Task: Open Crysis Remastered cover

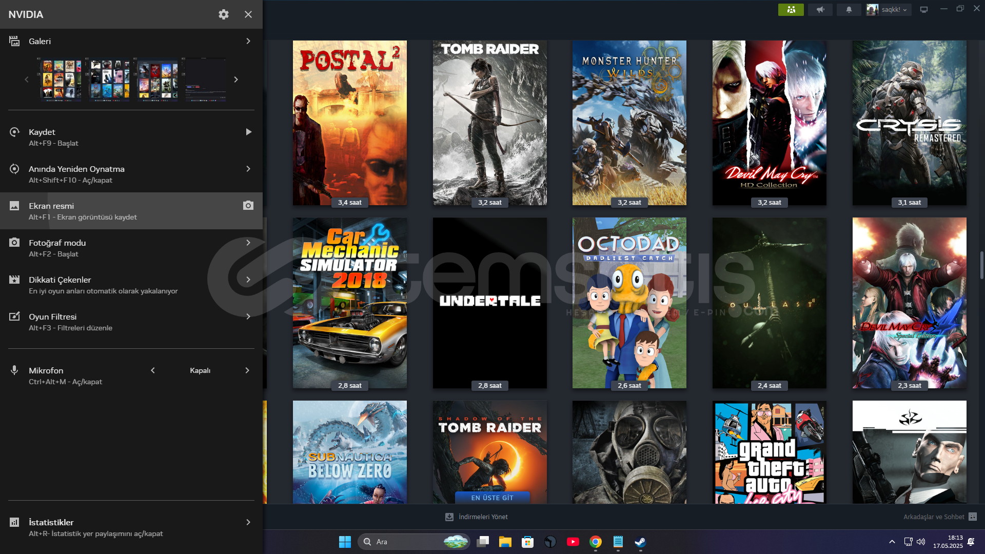Action: coord(910,123)
